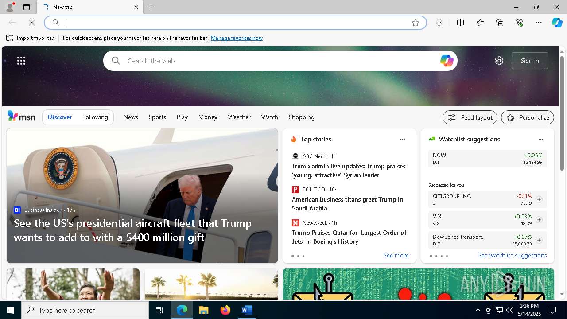Click the Personalize button
Viewport: 567px width, 319px height.
(x=528, y=117)
